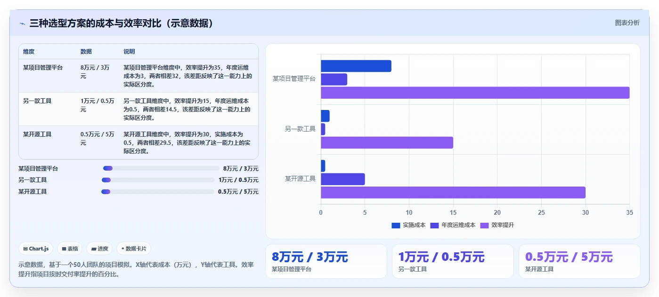The height and width of the screenshot is (297, 659).
Task: Click the description mentioning 两者相差32
Action: [188, 76]
